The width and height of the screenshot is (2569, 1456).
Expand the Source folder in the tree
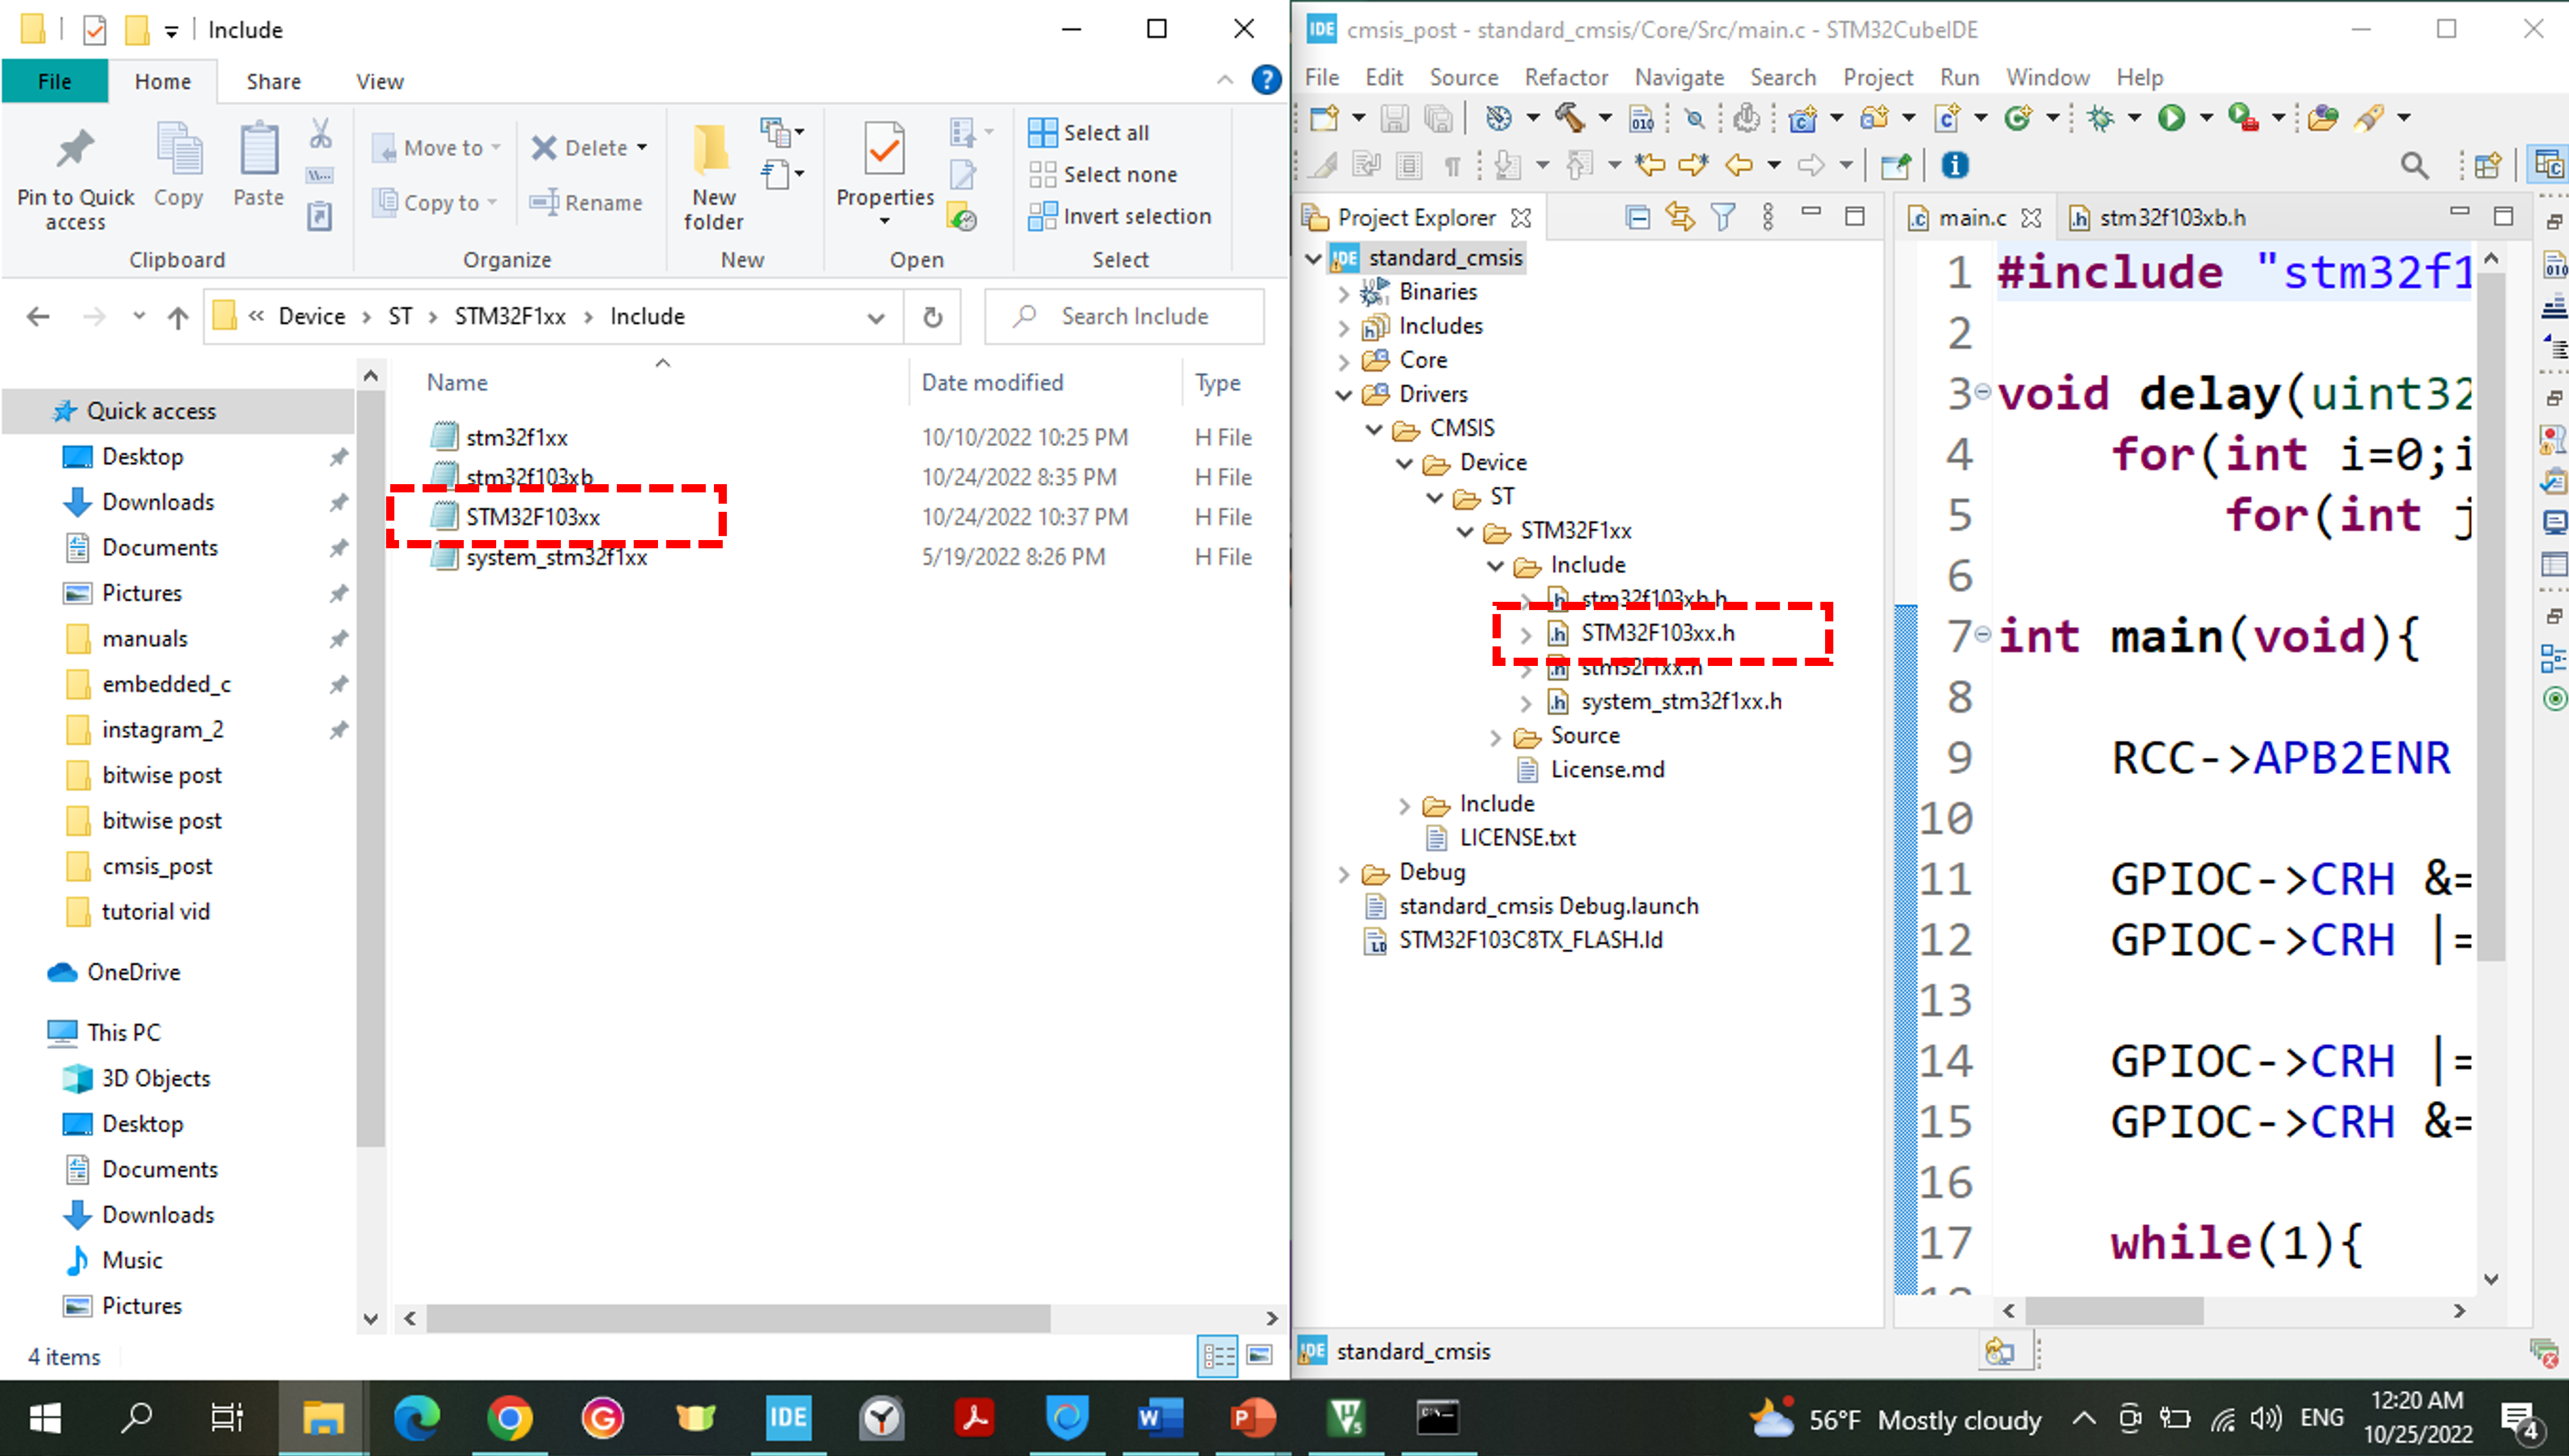[x=1495, y=737]
